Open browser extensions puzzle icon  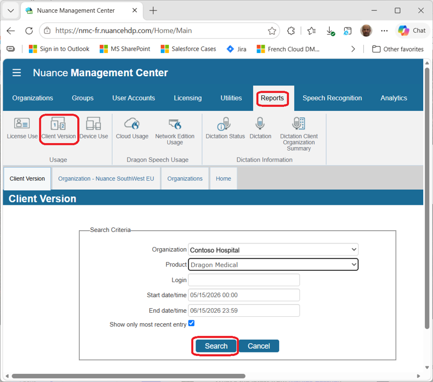coord(291,31)
